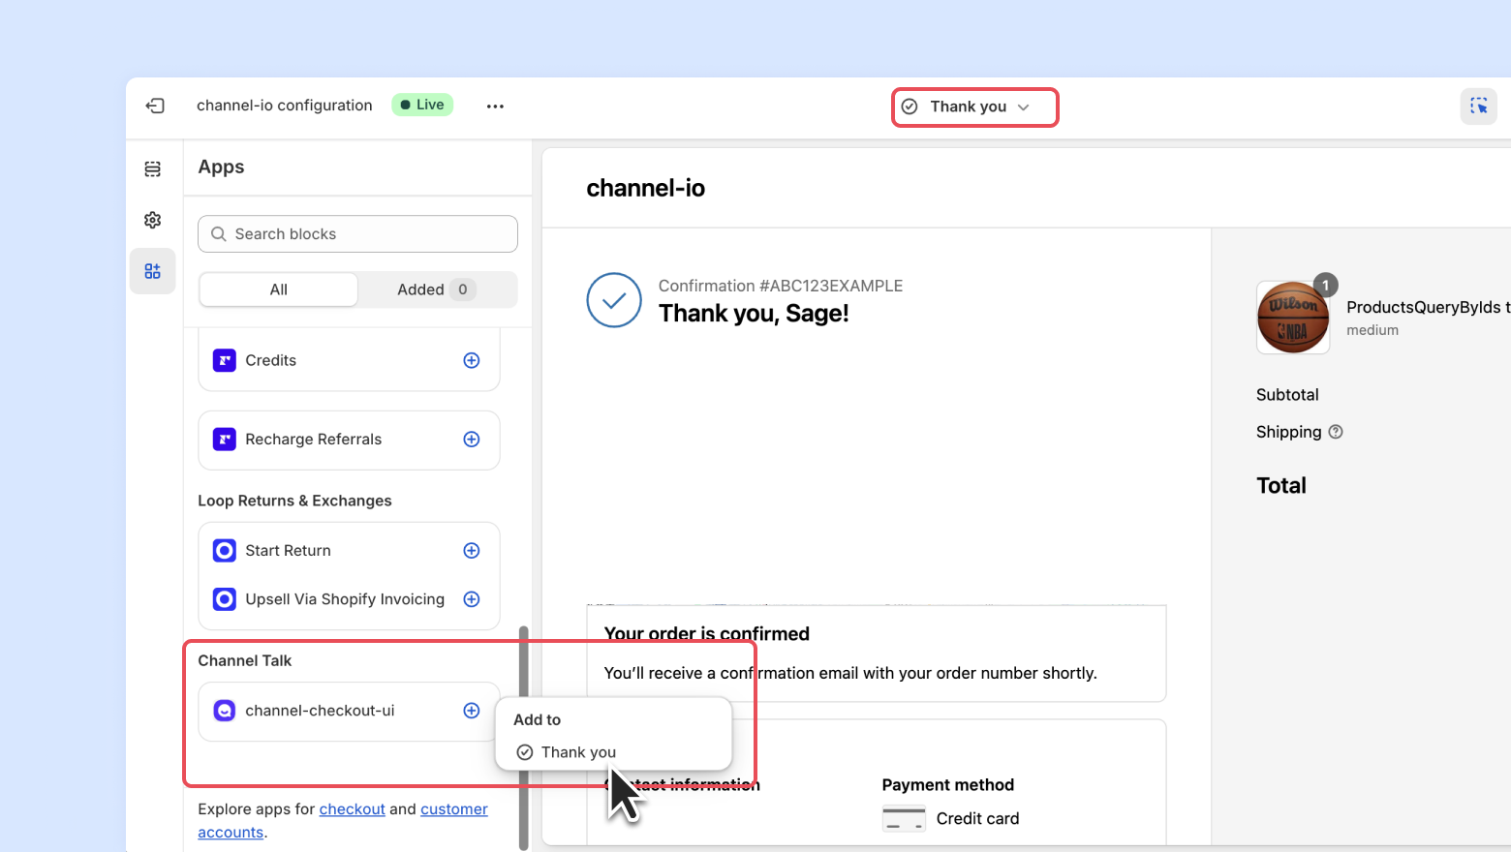Open the three-dot more actions menu
1511x852 pixels.
pyautogui.click(x=495, y=106)
